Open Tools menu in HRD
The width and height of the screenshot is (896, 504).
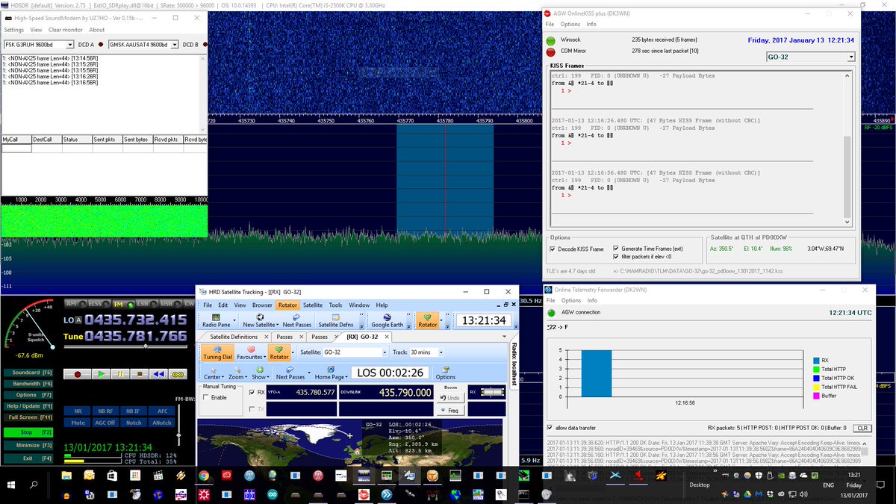(x=336, y=305)
